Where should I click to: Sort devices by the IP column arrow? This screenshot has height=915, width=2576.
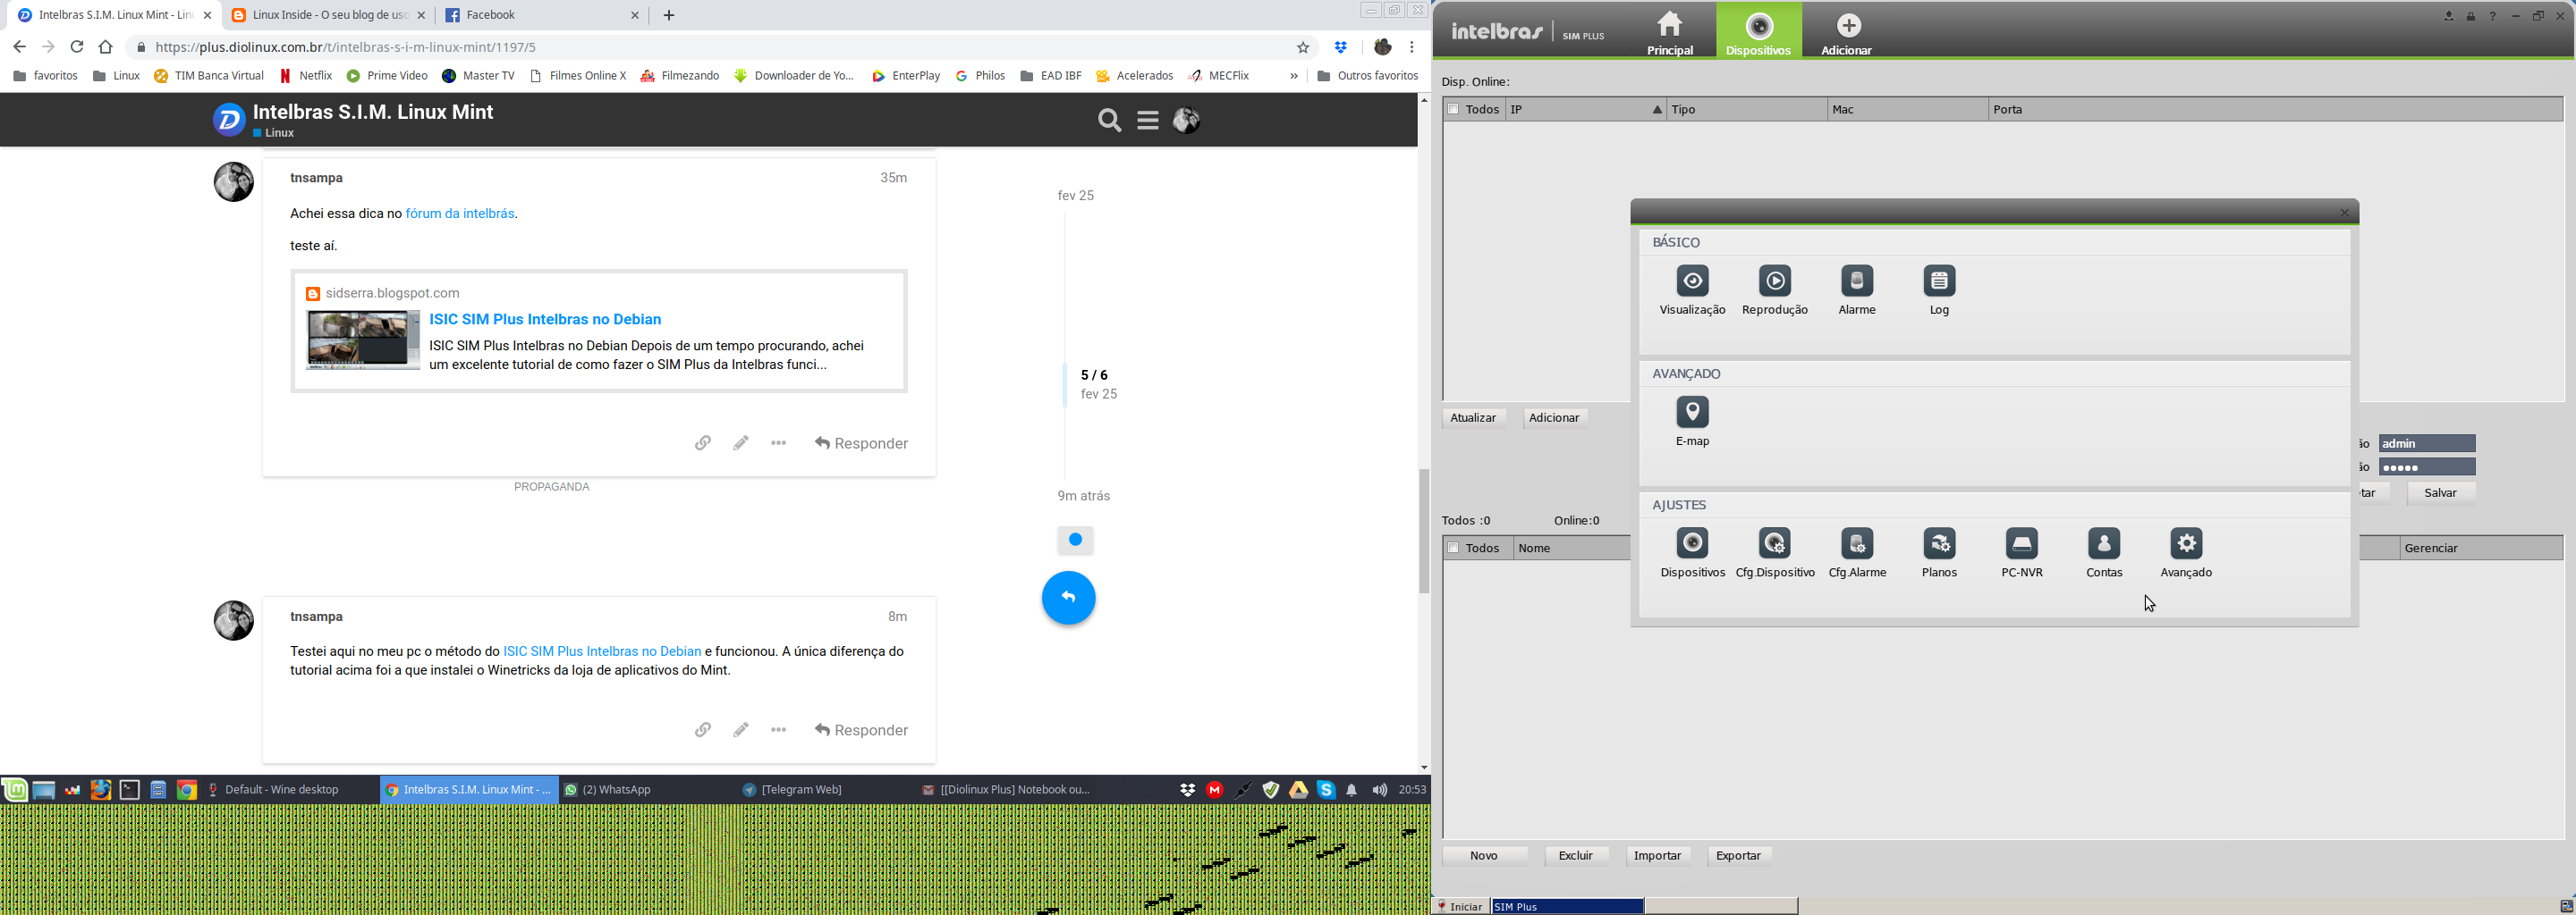1656,110
